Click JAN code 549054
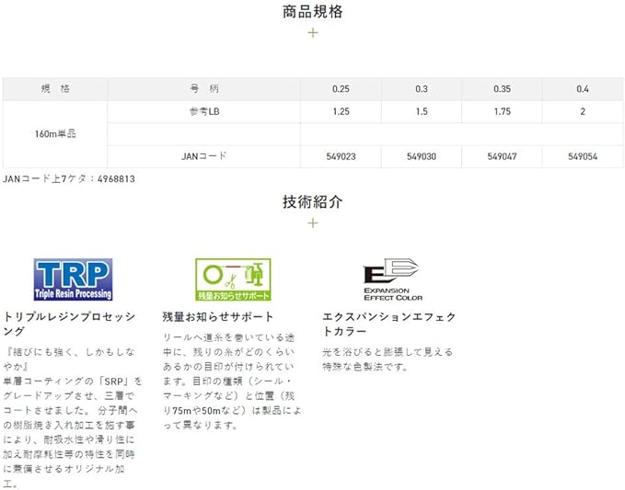Screen dimensions: 625x490 coord(583,156)
